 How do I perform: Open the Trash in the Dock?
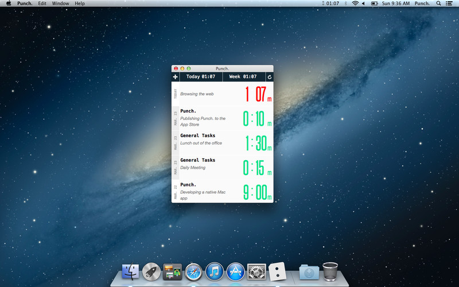point(330,272)
